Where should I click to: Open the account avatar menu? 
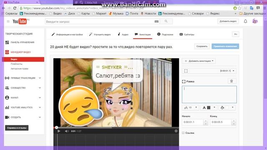point(255,21)
